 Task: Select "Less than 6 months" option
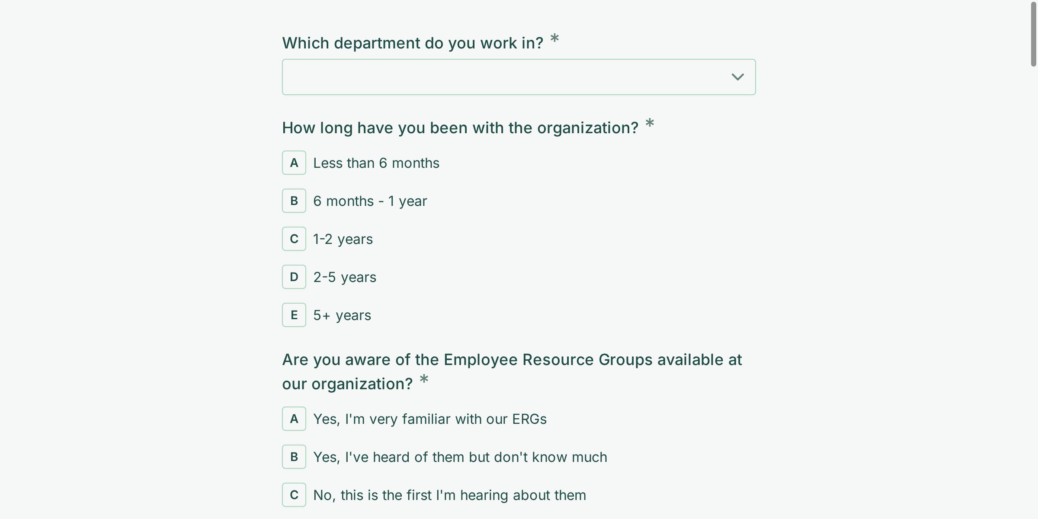[x=376, y=163]
